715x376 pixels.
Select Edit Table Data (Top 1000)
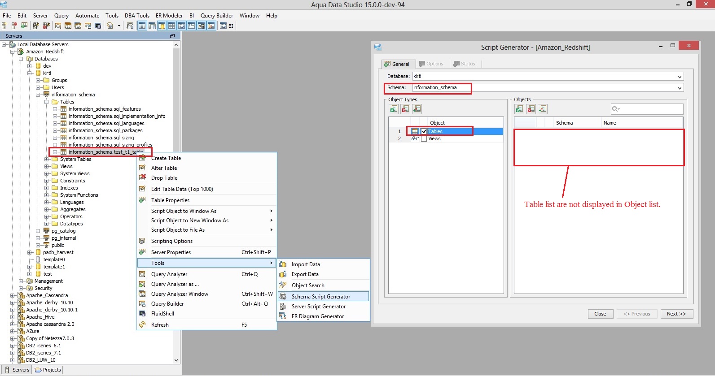[206, 189]
